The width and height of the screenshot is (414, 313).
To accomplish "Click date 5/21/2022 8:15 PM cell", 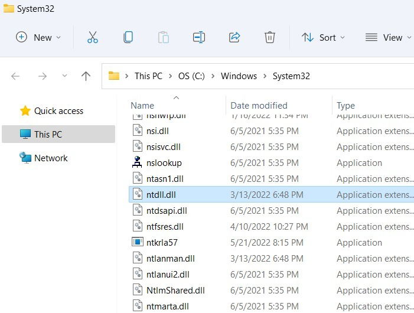I will point(267,243).
